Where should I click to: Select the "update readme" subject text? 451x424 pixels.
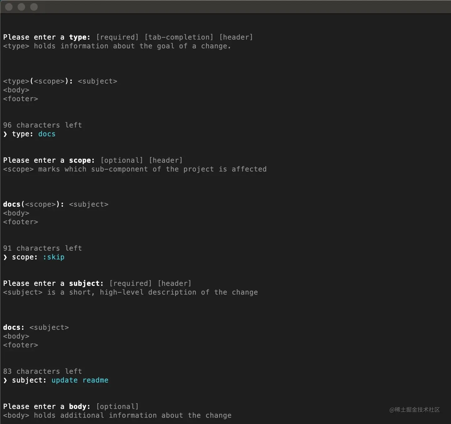click(x=80, y=380)
